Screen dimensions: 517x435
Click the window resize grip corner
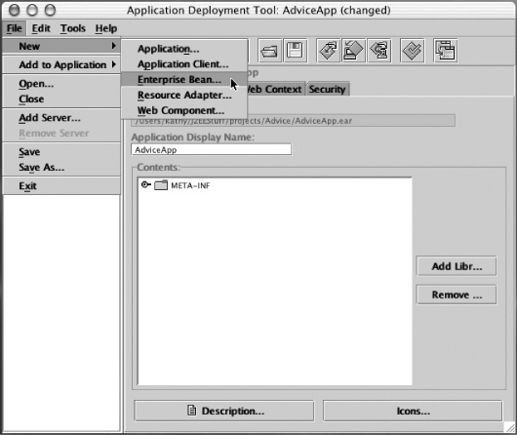tap(510, 428)
